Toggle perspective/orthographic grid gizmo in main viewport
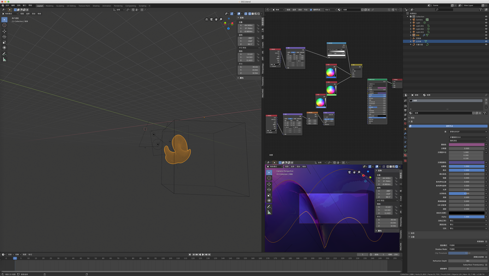This screenshot has width=489, height=276. (x=206, y=19)
